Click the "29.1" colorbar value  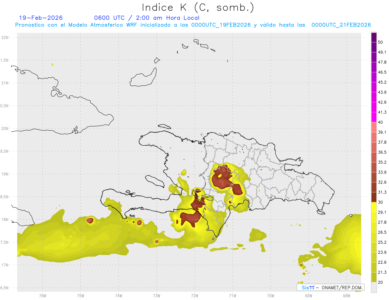(x=382, y=212)
